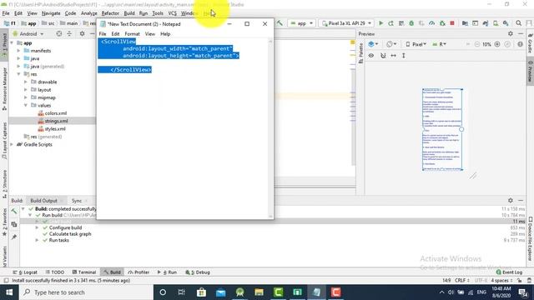Screen dimensions: 534x300
Task: Open Mail app from taskbar
Action: (220, 292)
